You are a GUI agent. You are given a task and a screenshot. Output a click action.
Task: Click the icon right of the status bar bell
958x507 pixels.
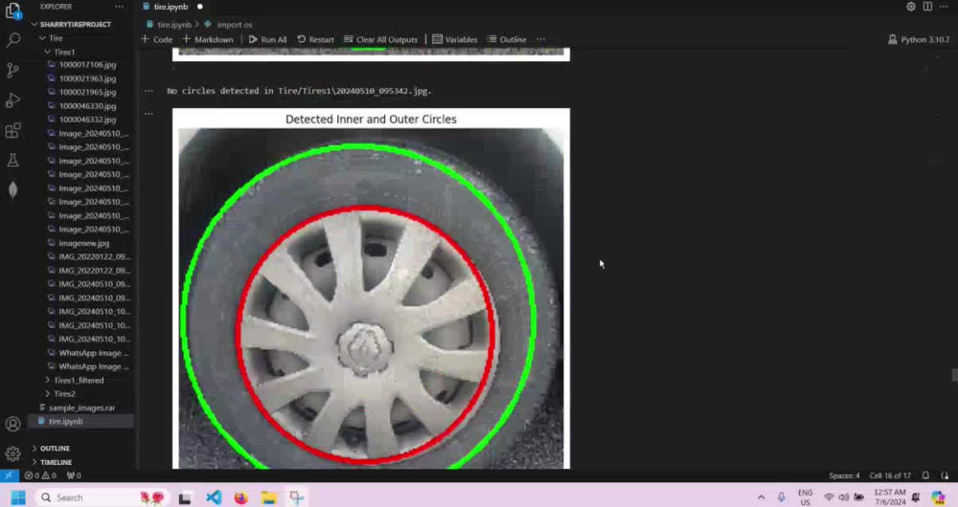tap(945, 475)
